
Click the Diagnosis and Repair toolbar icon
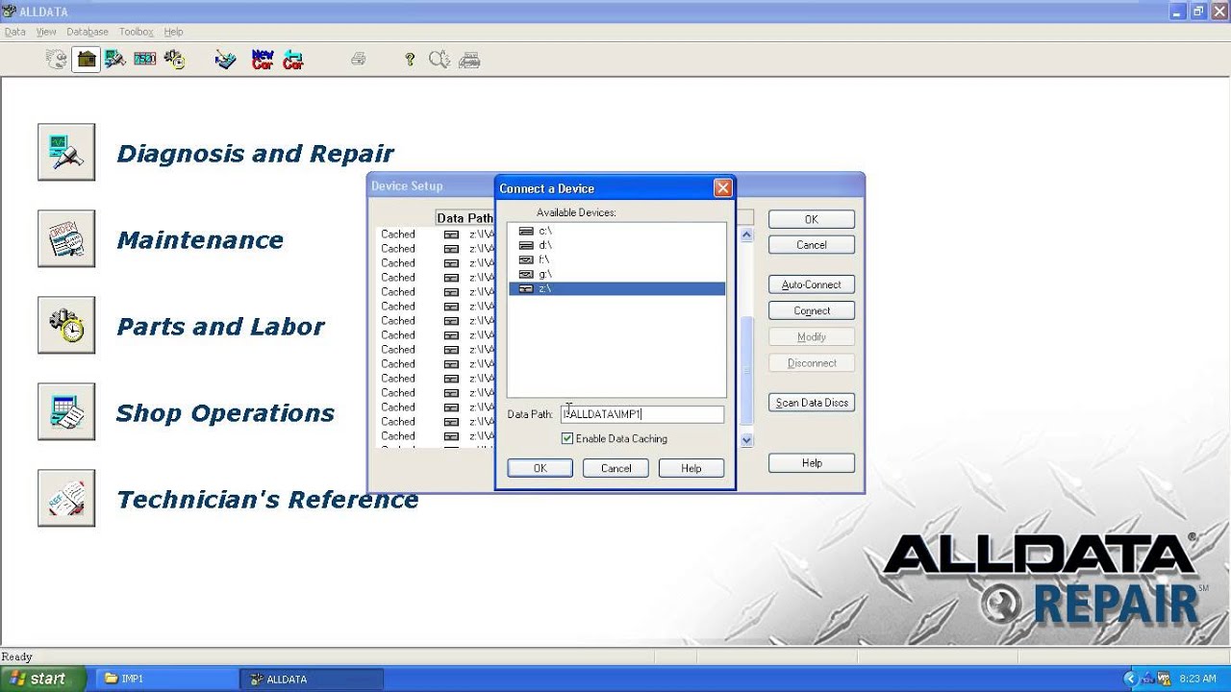pos(115,60)
